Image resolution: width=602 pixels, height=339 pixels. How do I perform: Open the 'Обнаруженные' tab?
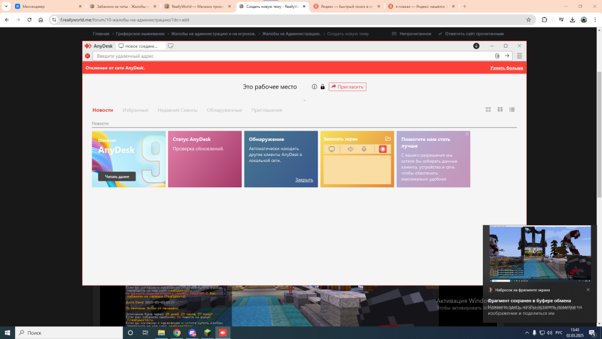pos(224,110)
